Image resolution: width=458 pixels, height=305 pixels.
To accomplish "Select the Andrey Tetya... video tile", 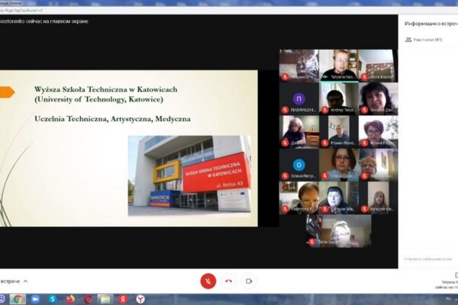I will 339,98.
